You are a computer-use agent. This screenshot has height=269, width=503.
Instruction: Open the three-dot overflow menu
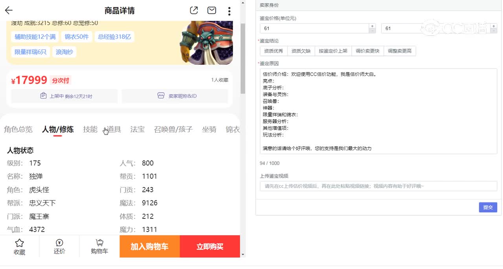pyautogui.click(x=229, y=11)
